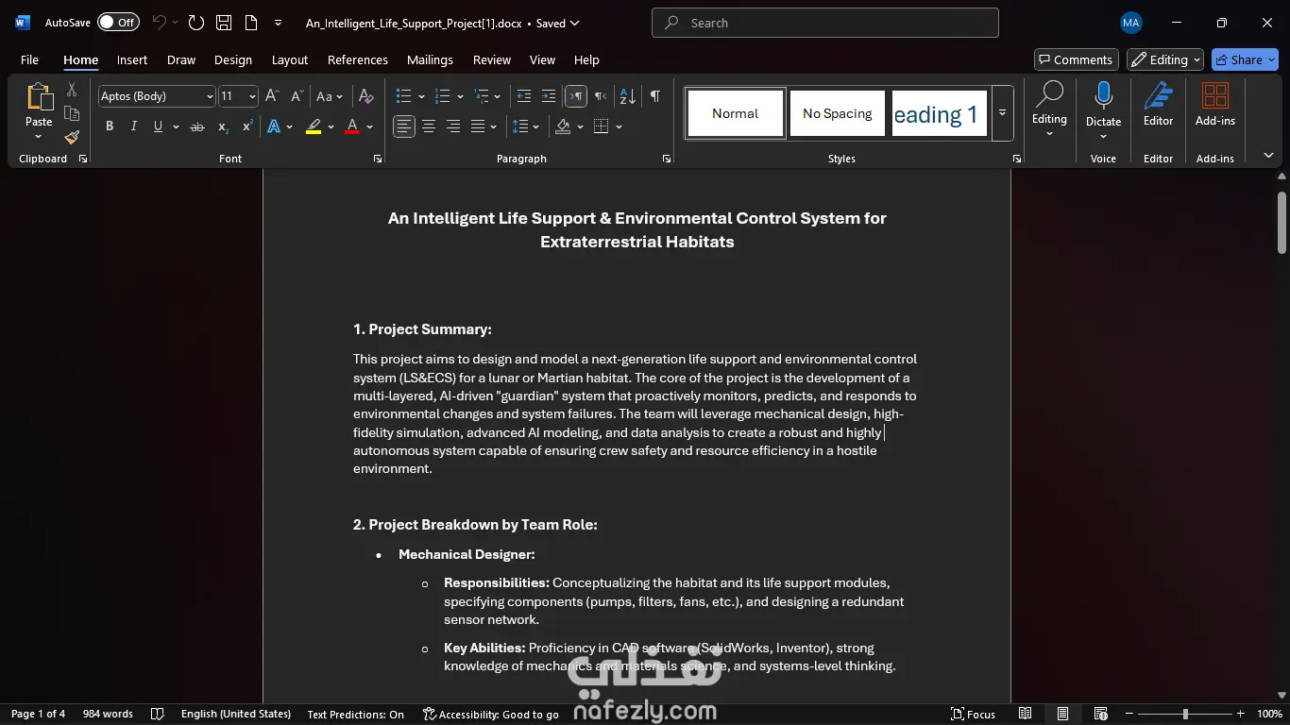Viewport: 1290px width, 725px height.
Task: Toggle show paragraph marks
Action: [655, 96]
